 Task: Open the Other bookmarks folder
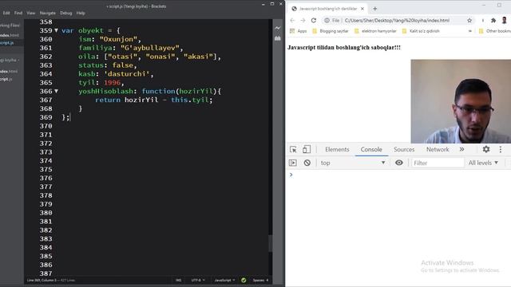(494, 31)
